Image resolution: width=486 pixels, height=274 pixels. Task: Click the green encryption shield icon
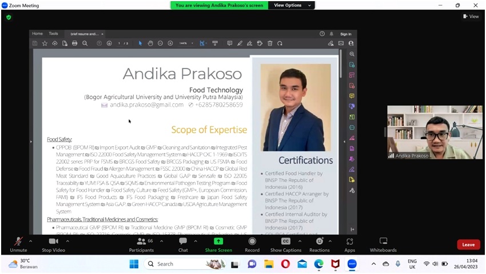[9, 17]
